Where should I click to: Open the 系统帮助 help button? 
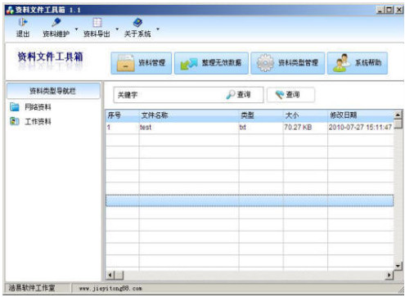click(x=358, y=63)
